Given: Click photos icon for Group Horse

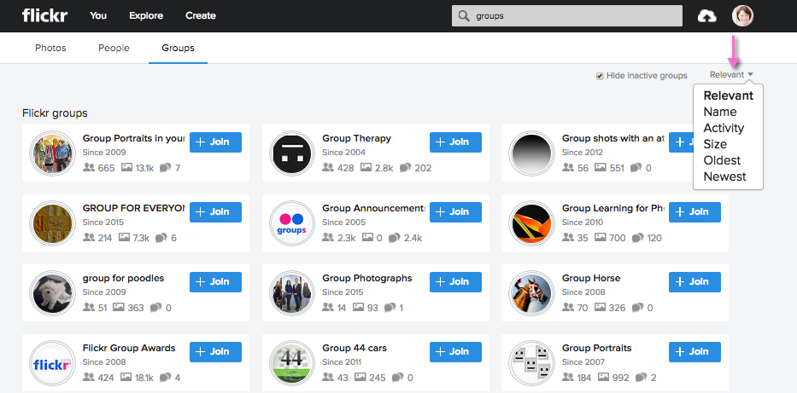Looking at the screenshot, I should coord(601,307).
